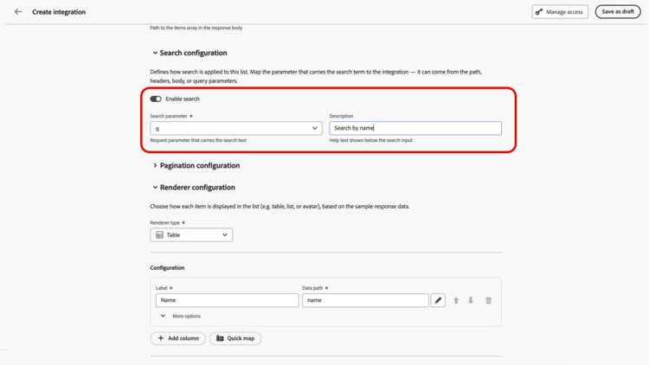Click the Label input containing Name
Viewport: 649px width, 365px height.
tap(227, 300)
